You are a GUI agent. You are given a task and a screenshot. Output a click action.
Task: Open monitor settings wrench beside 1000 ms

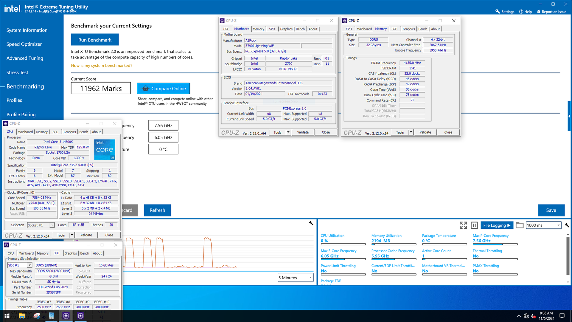567,225
